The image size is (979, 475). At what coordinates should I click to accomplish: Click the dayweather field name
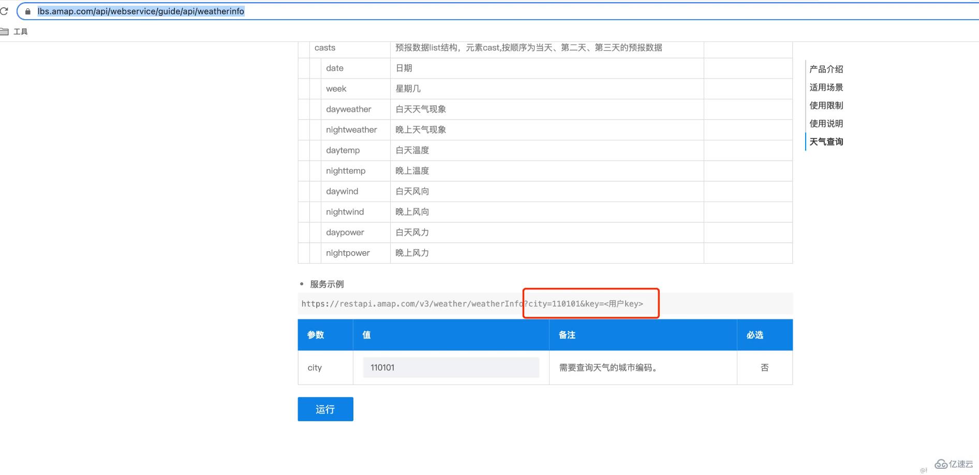[x=349, y=110]
